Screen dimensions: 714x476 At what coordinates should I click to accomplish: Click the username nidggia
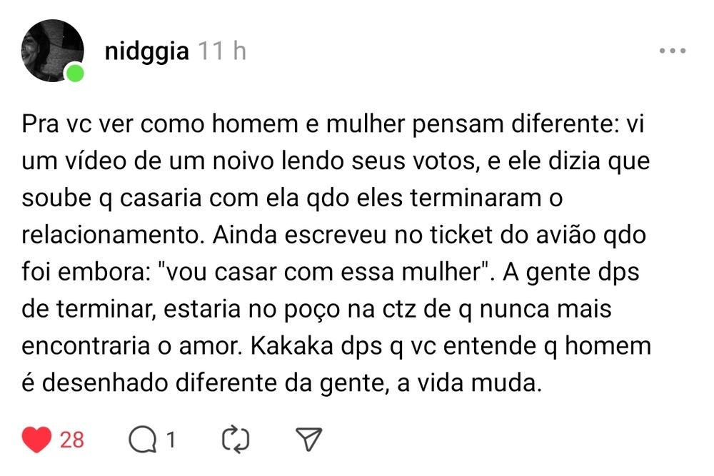[x=146, y=52]
